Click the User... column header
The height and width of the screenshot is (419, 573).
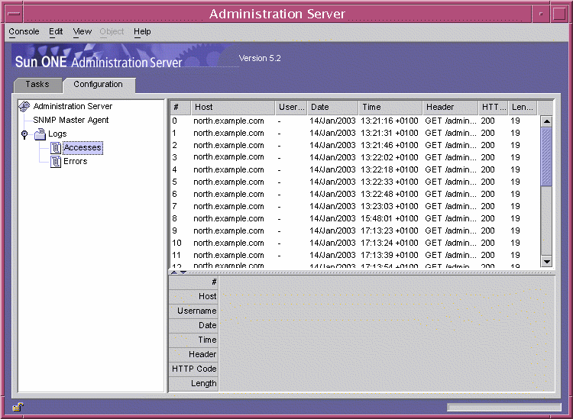pos(291,108)
